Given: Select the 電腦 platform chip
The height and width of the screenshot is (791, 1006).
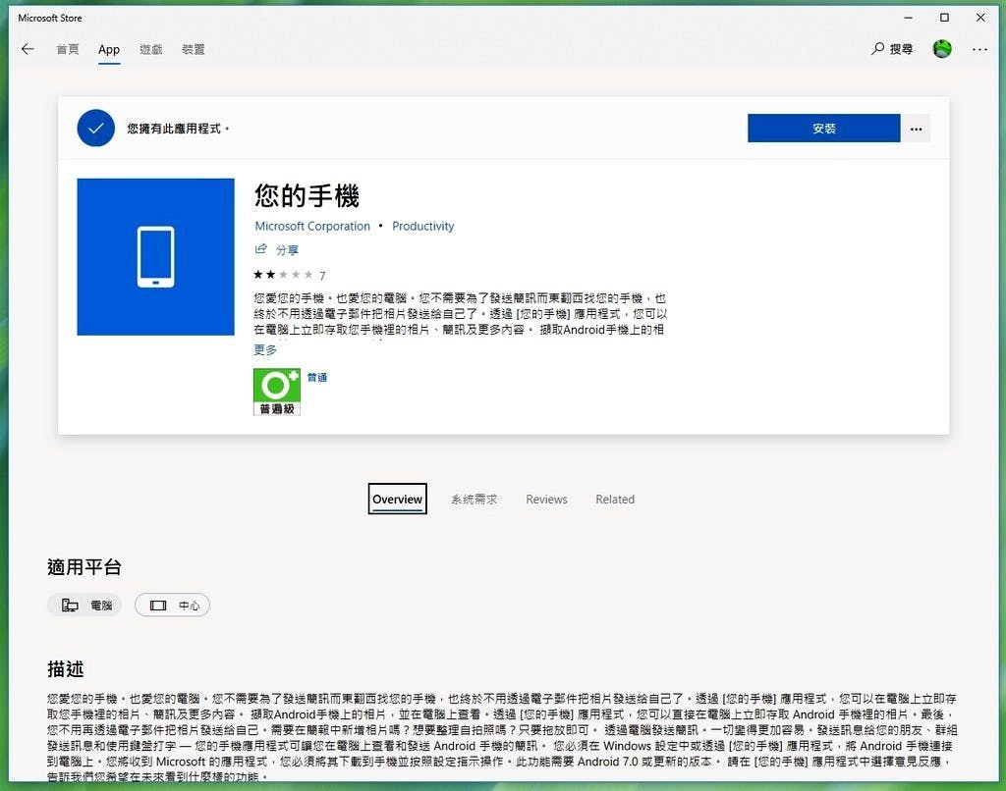Looking at the screenshot, I should tap(84, 606).
